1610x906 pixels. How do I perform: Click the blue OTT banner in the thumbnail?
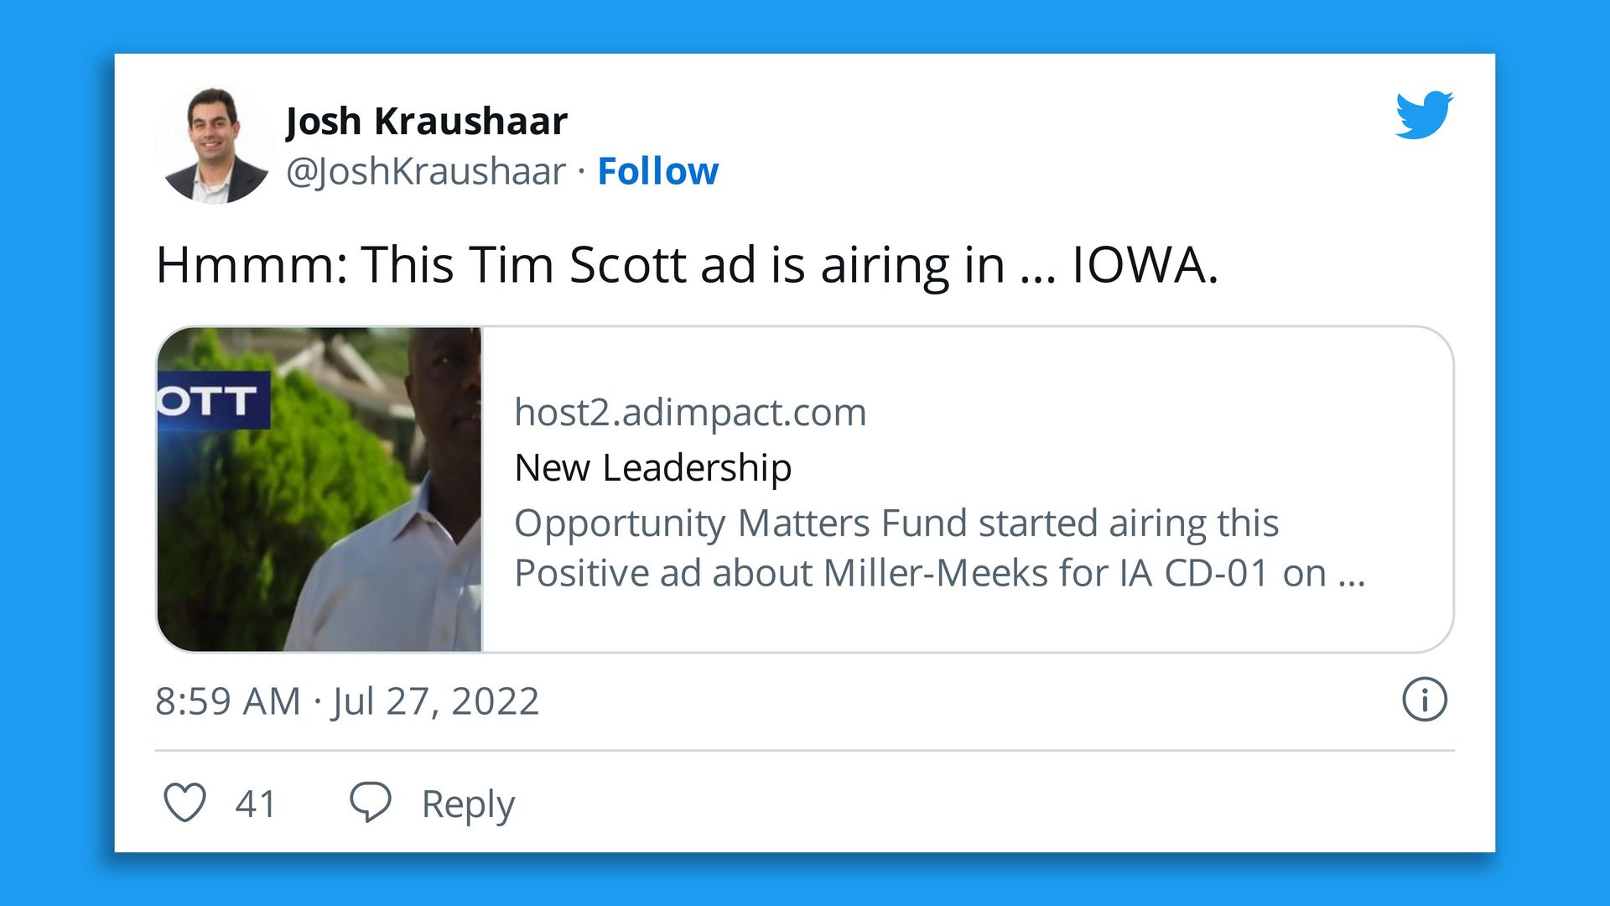pos(213,401)
